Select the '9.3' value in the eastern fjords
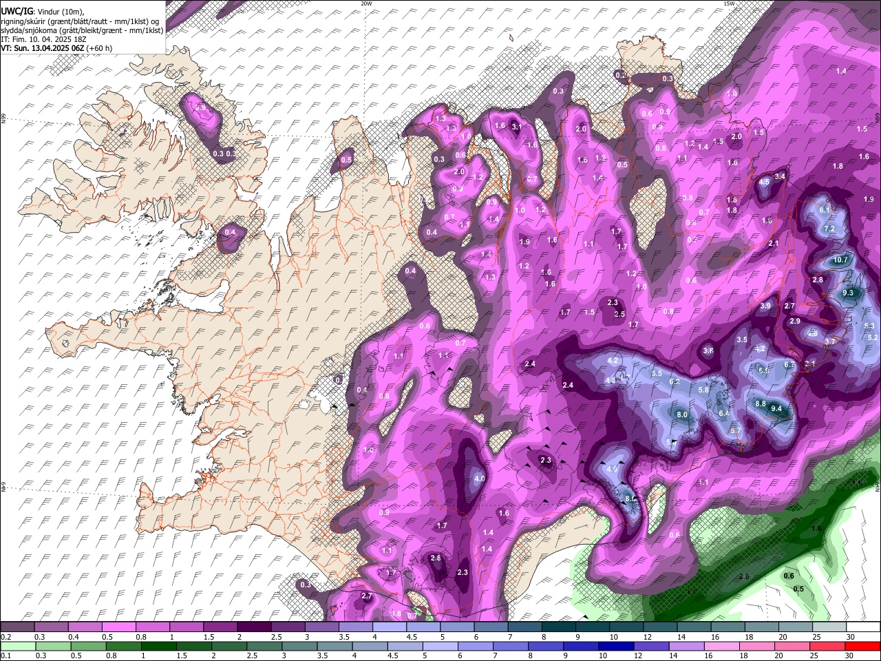Image resolution: width=881 pixels, height=661 pixels. [x=848, y=293]
